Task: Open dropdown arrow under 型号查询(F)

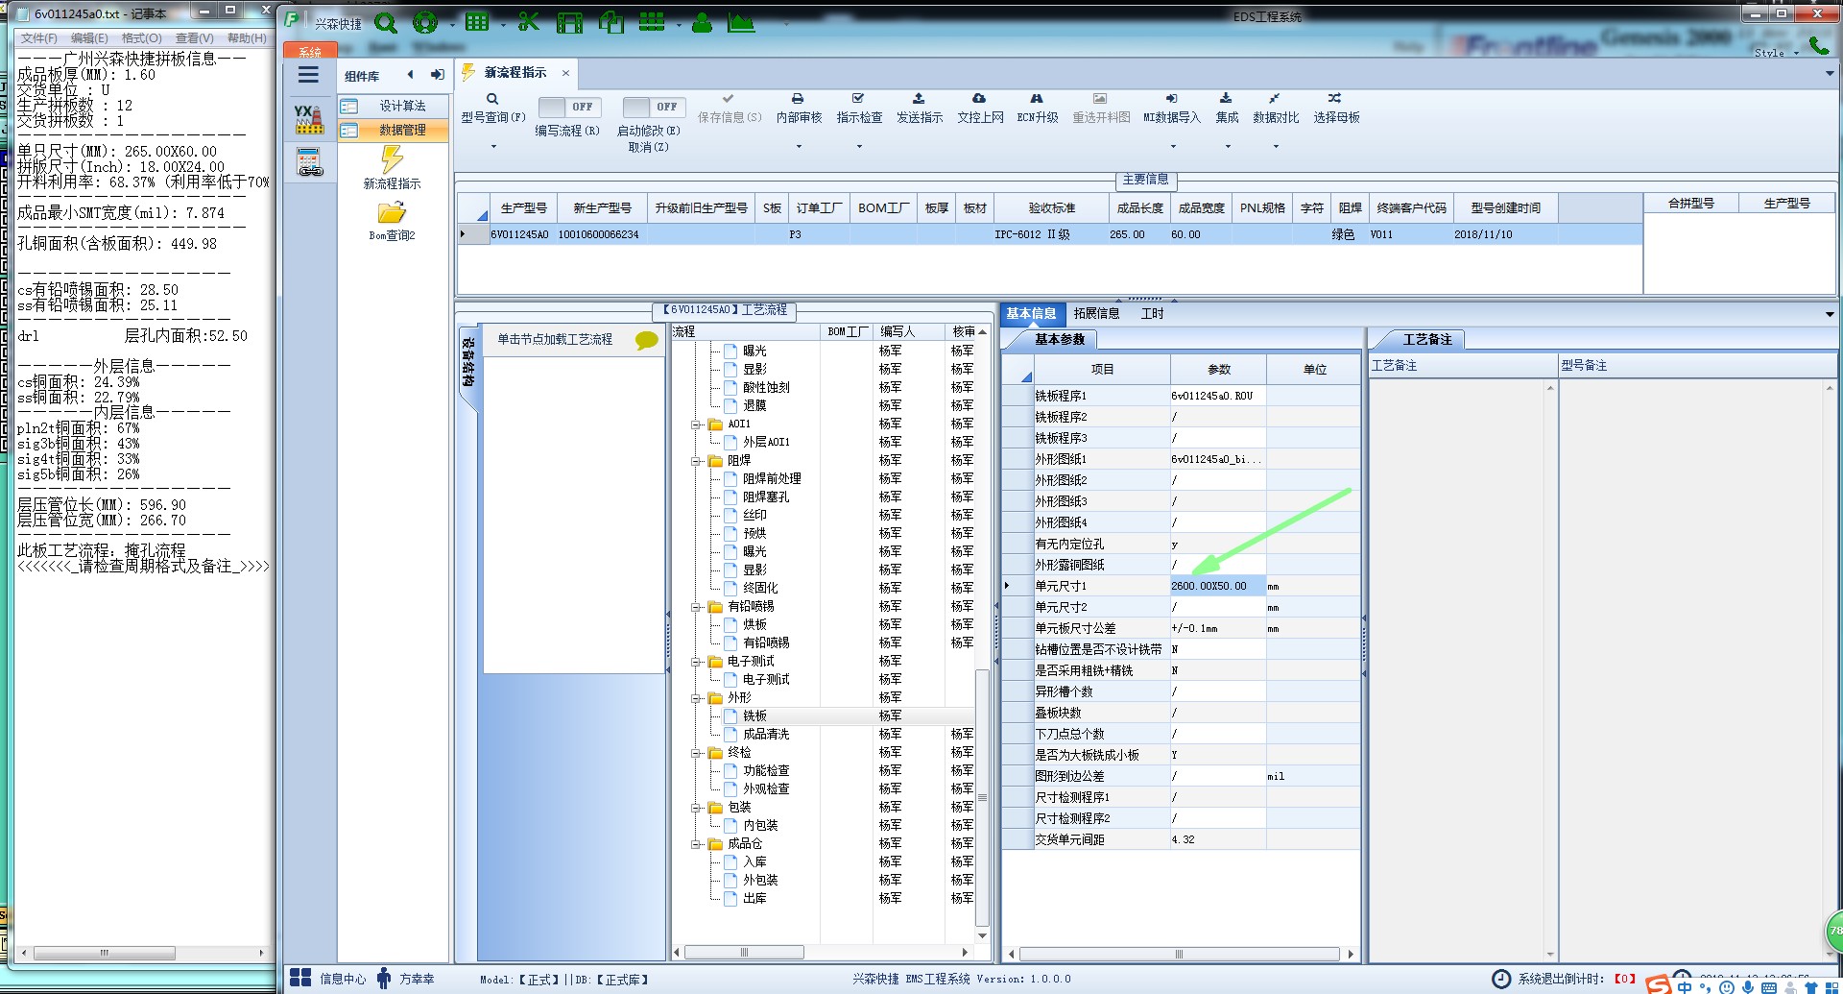Action: [x=493, y=147]
